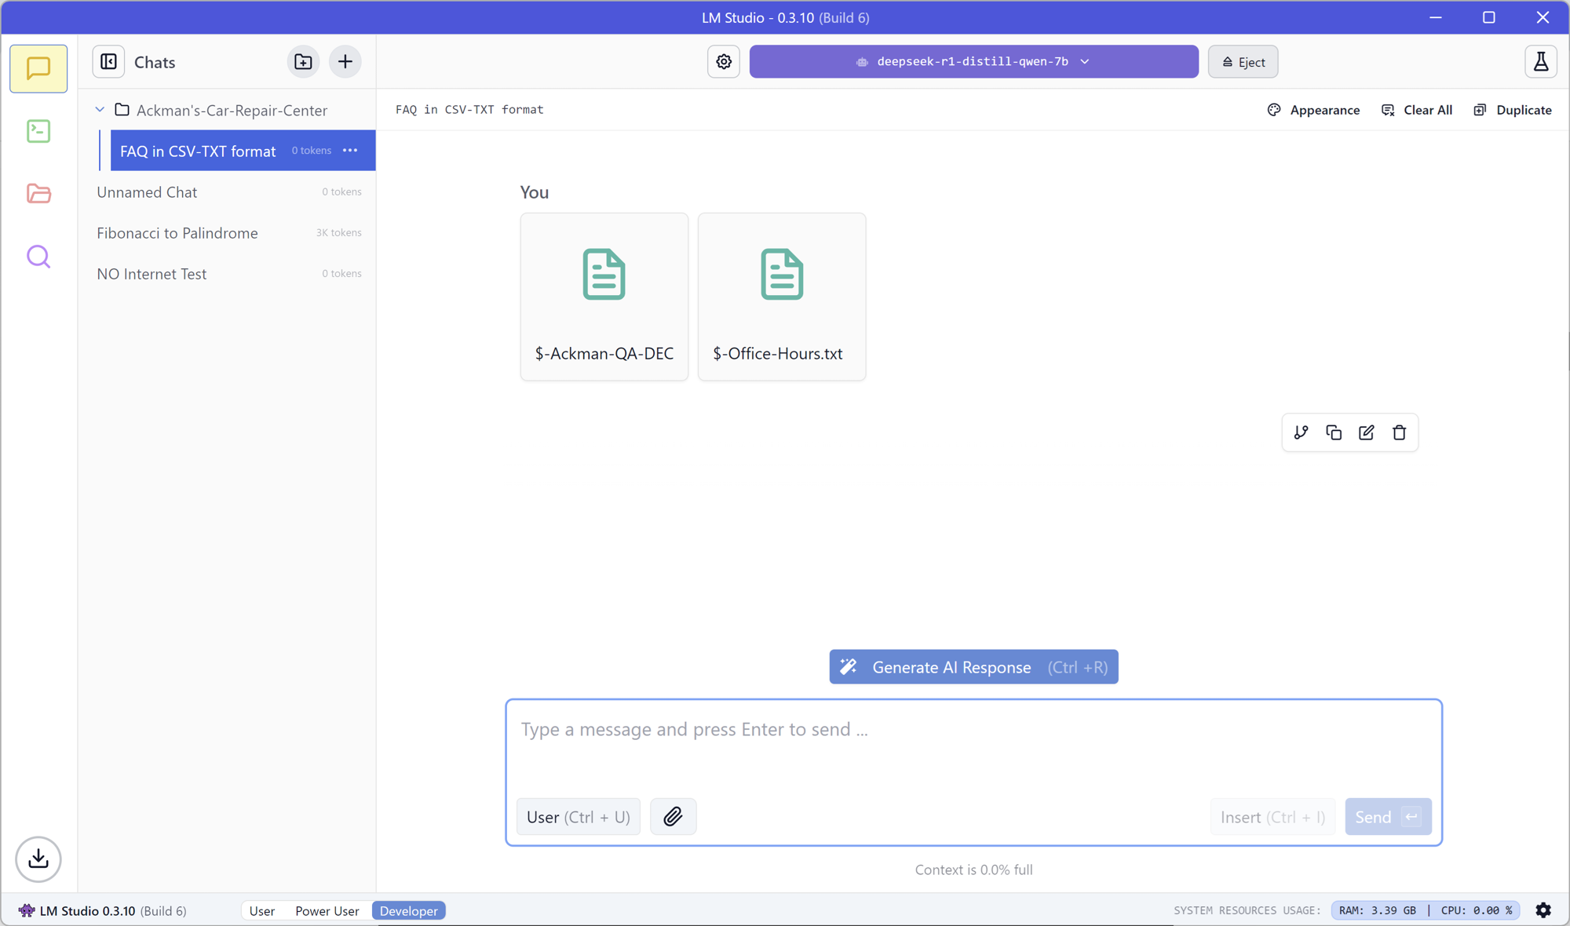The height and width of the screenshot is (926, 1570).
Task: Delete the user message
Action: [1399, 432]
